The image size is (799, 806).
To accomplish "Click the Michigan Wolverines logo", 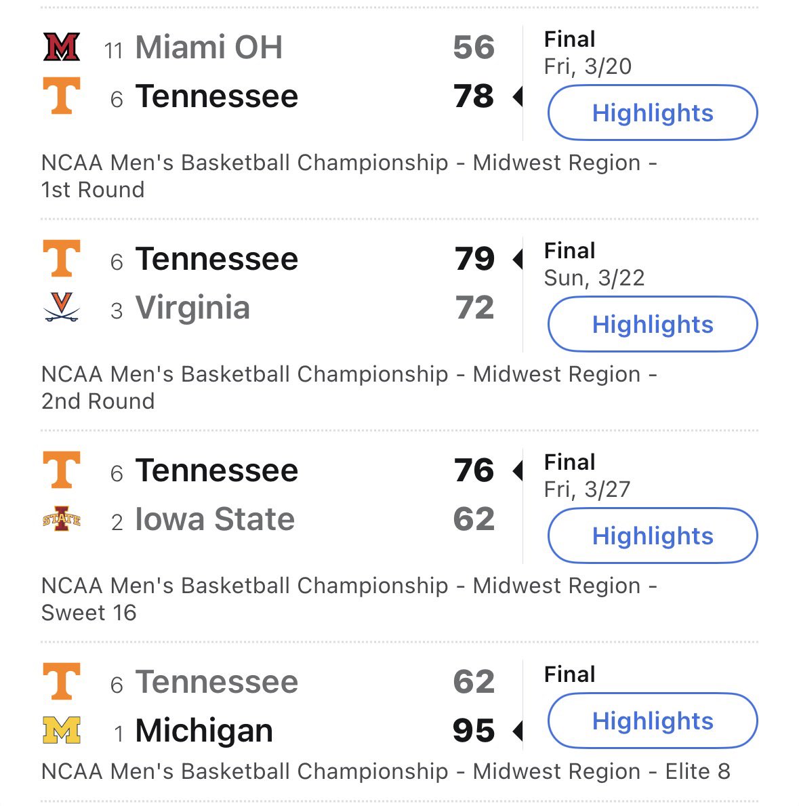I will click(x=61, y=730).
